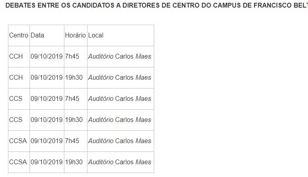Click CCSA cell in 19h30 row
This screenshot has height=177, width=308.
[x=19, y=162]
